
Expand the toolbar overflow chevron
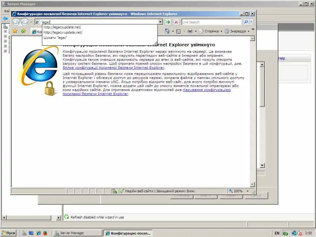[253, 29]
